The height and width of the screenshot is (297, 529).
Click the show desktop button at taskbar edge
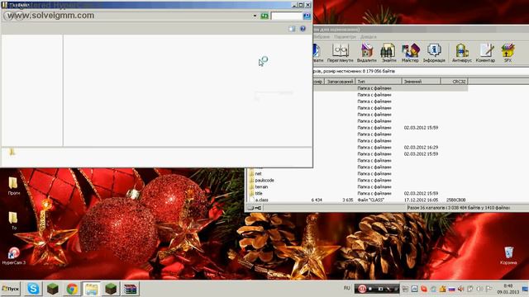point(526,289)
